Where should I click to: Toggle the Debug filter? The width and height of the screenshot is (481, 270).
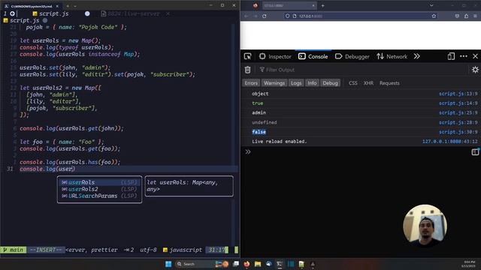pyautogui.click(x=330, y=83)
